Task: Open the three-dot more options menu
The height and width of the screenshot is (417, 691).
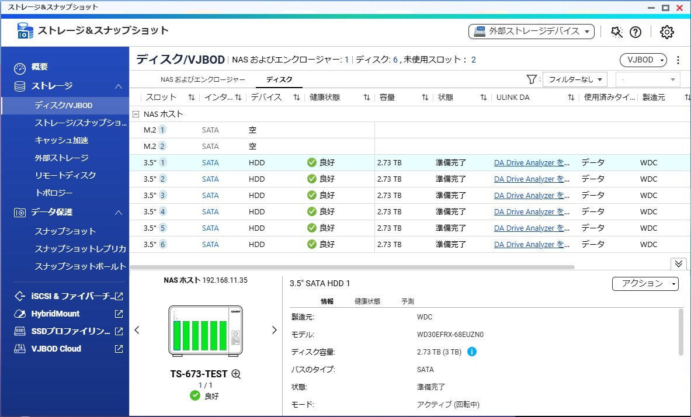Action: [x=678, y=60]
